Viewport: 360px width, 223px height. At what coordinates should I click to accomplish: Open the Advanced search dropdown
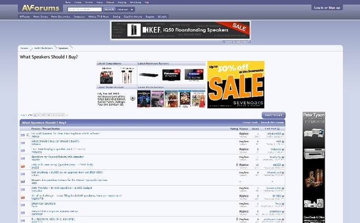pos(125,9)
